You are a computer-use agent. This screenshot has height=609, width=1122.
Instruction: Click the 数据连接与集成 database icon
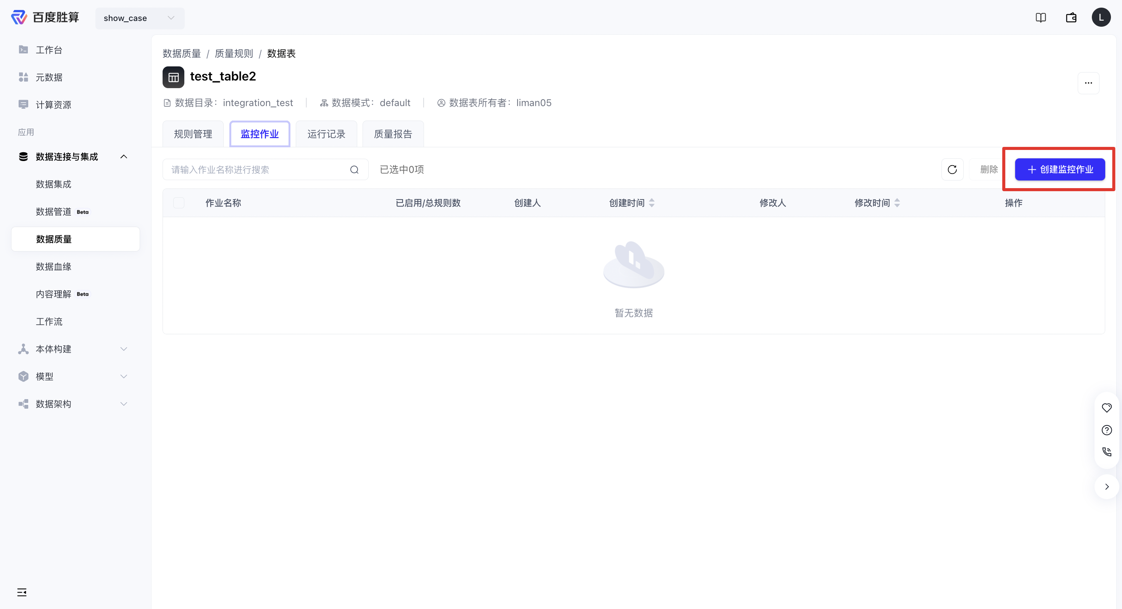click(24, 156)
